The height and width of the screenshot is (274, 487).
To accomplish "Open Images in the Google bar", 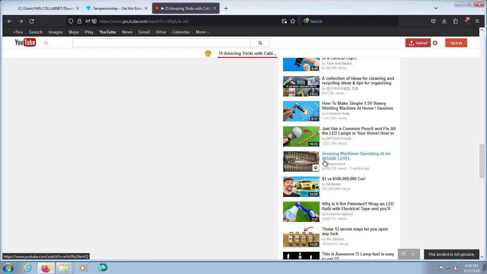I will pyautogui.click(x=56, y=32).
